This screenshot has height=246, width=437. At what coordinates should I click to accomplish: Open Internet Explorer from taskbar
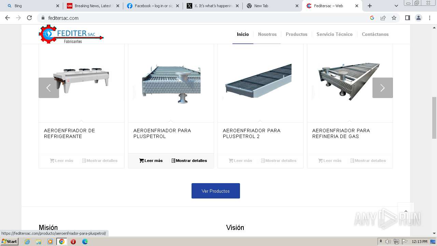coord(27,242)
